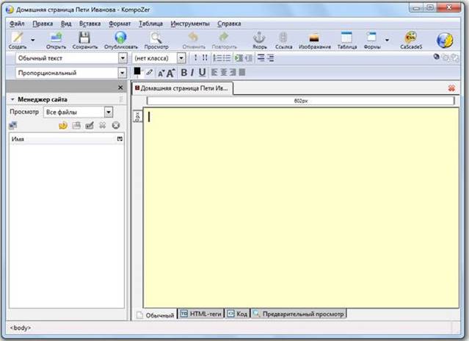Toggle bold formatting B button
This screenshot has height=341, width=469.
184,73
